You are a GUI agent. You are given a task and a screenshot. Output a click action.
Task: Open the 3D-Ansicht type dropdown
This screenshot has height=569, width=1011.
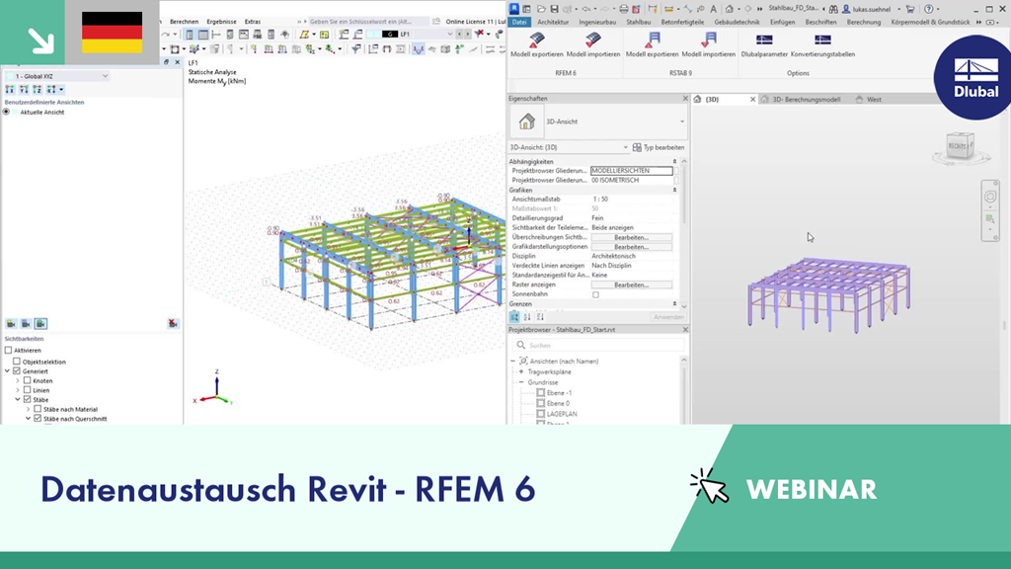626,147
